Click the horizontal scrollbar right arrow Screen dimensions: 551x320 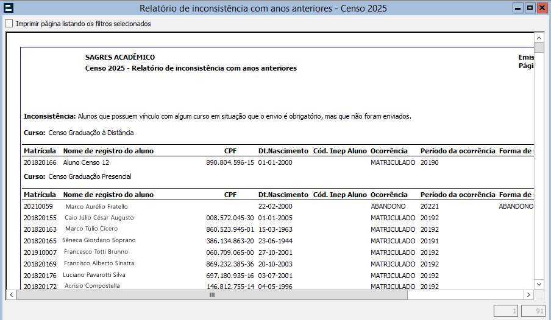point(528,294)
